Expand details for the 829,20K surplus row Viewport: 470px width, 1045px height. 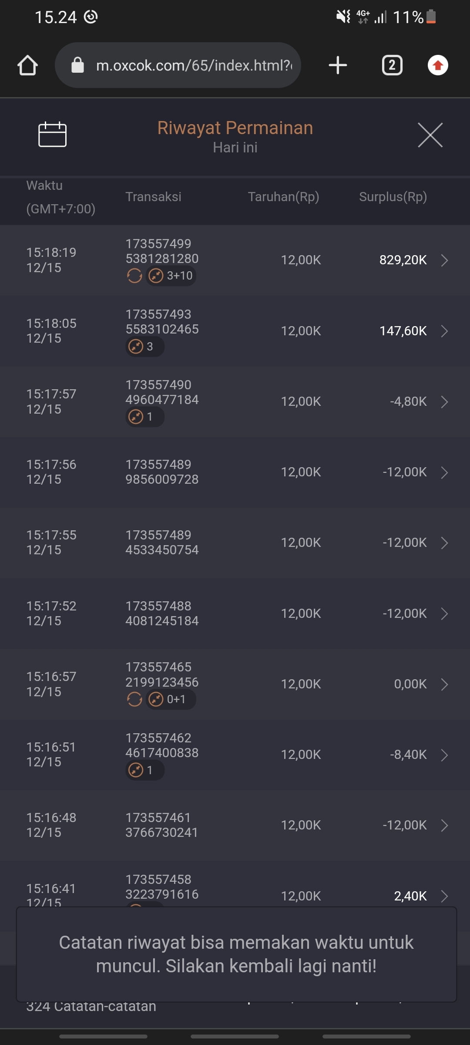click(444, 260)
